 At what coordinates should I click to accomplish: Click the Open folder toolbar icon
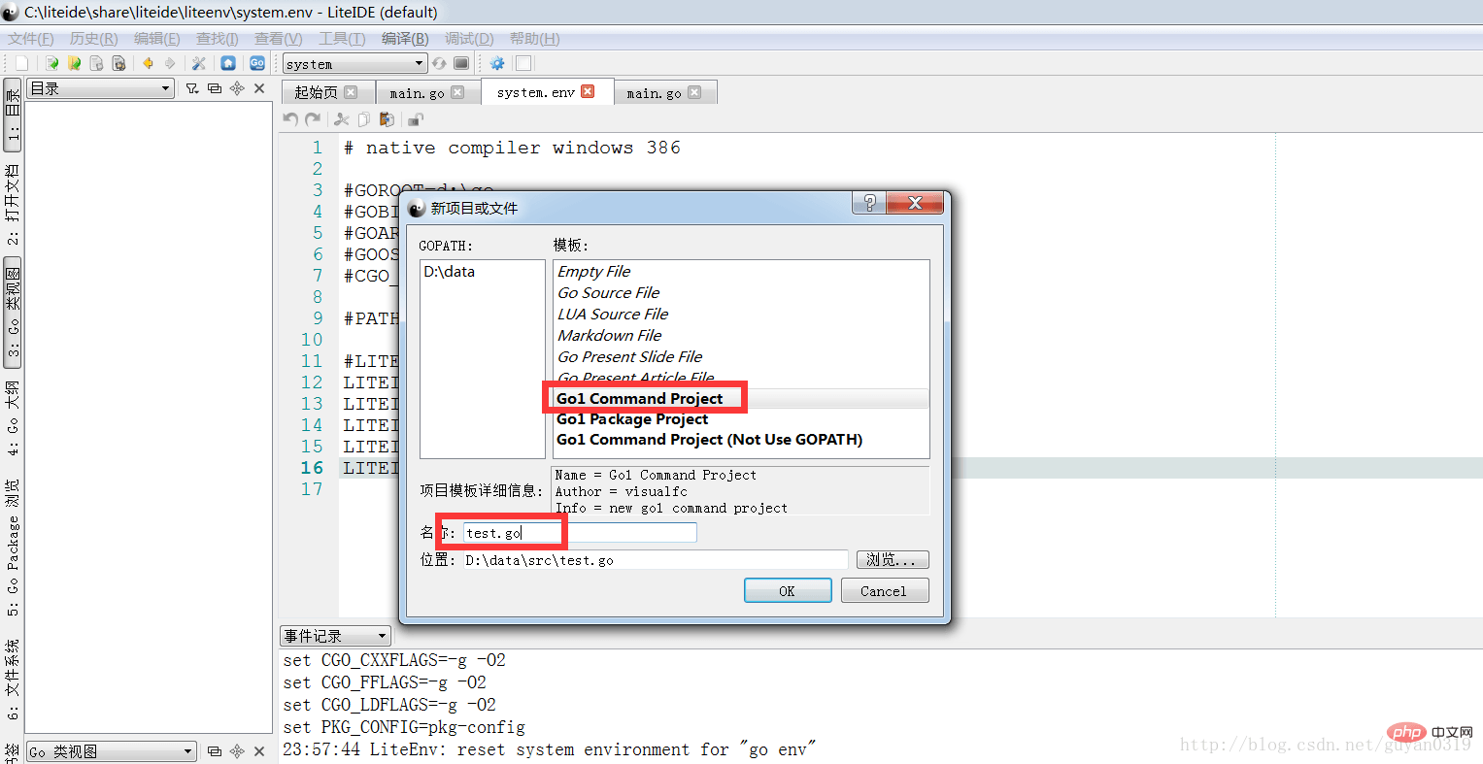click(x=74, y=63)
